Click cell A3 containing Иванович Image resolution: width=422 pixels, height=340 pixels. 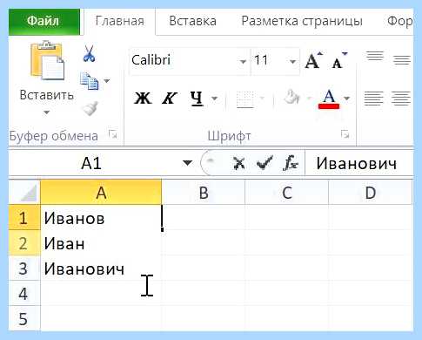pos(101,269)
